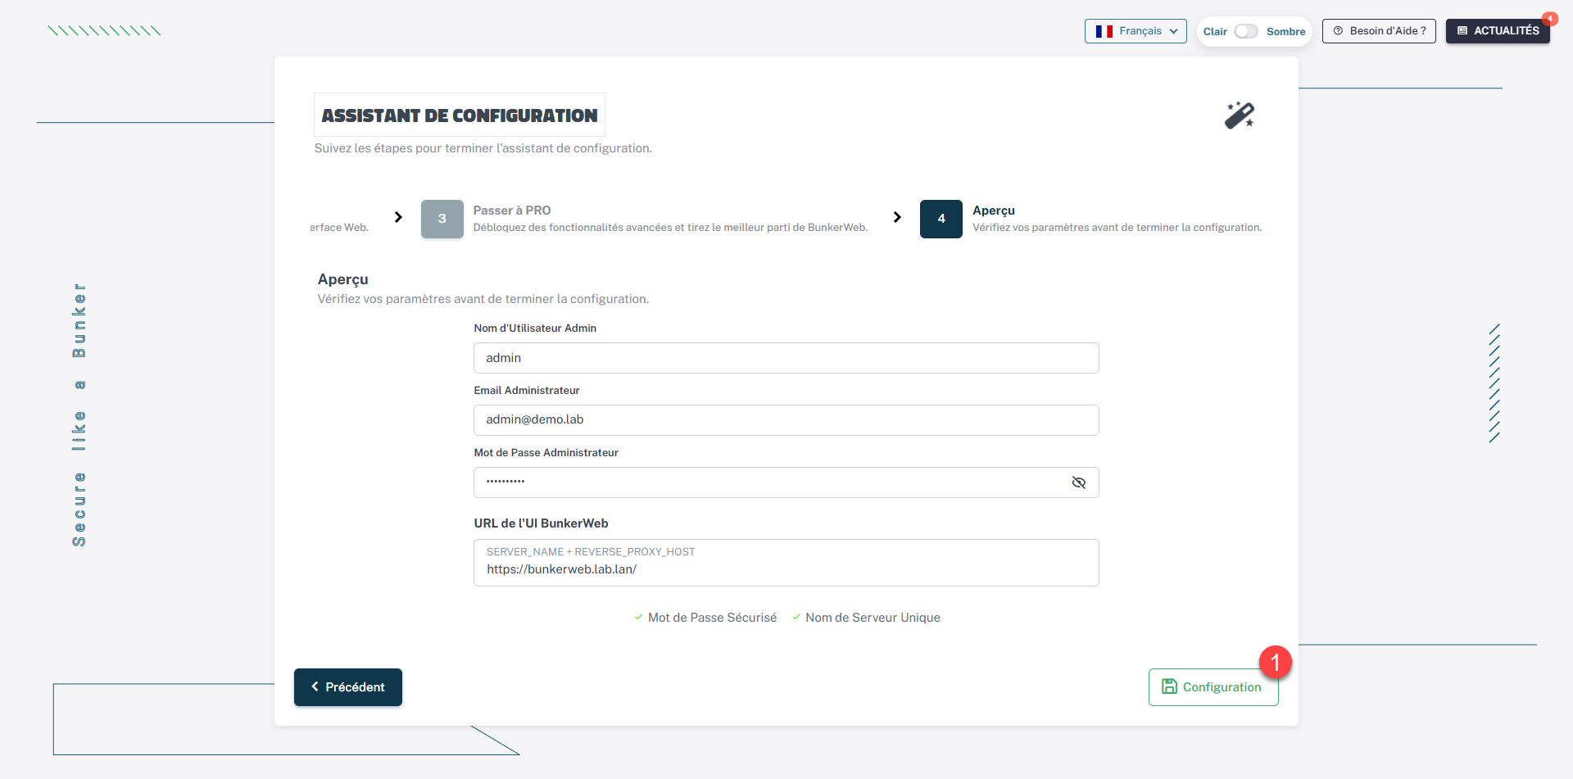
Task: Click the magic wand wizard icon
Action: pyautogui.click(x=1239, y=115)
